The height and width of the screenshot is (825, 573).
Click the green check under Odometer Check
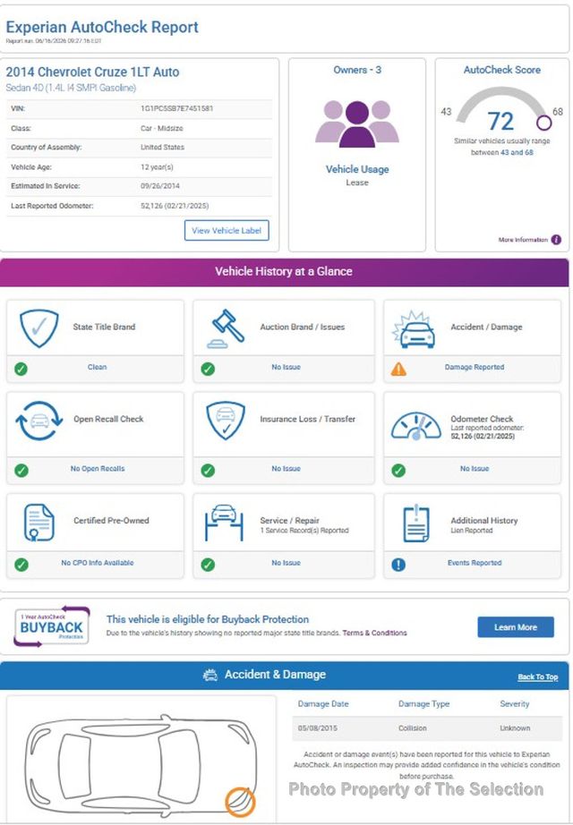tap(398, 470)
